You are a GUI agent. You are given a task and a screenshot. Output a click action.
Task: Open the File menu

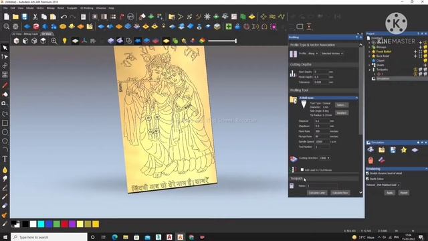5,8
